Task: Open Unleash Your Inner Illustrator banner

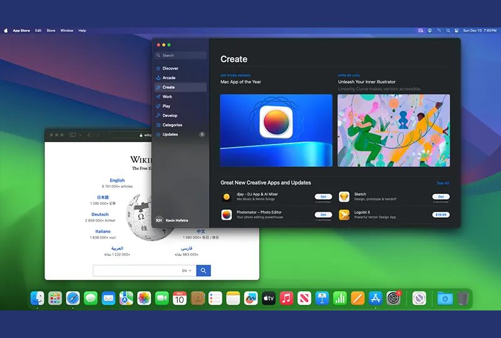Action: [x=394, y=130]
